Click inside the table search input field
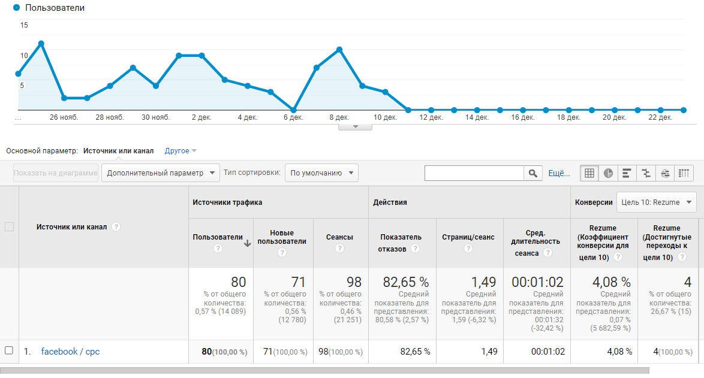 pyautogui.click(x=474, y=173)
